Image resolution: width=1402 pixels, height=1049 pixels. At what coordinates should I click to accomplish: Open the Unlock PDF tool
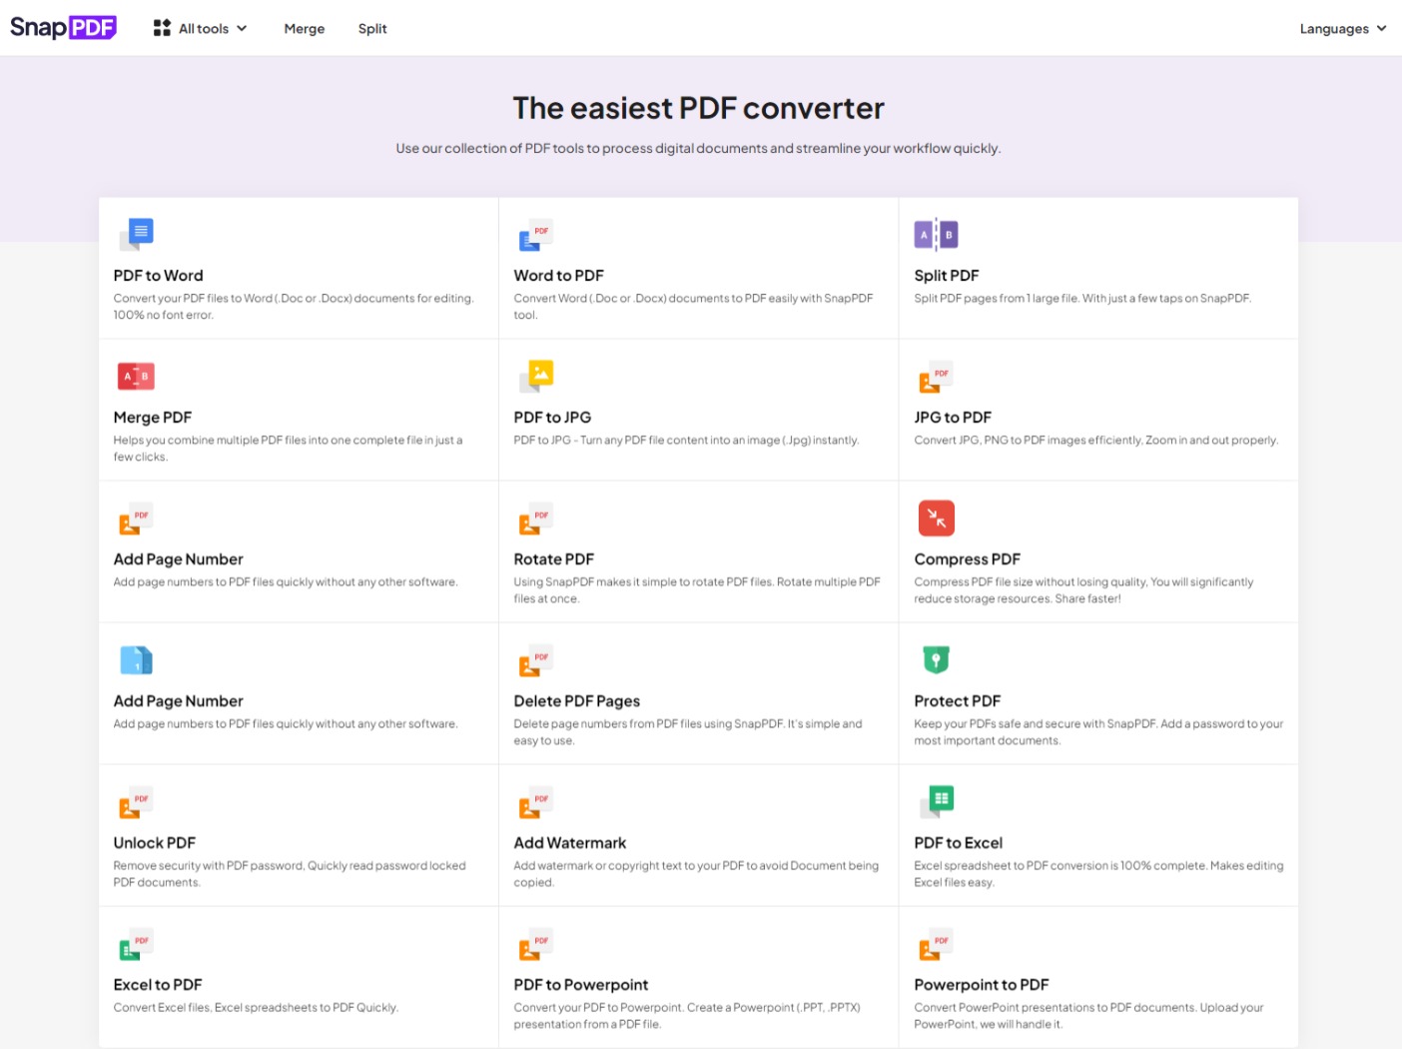[x=298, y=836]
